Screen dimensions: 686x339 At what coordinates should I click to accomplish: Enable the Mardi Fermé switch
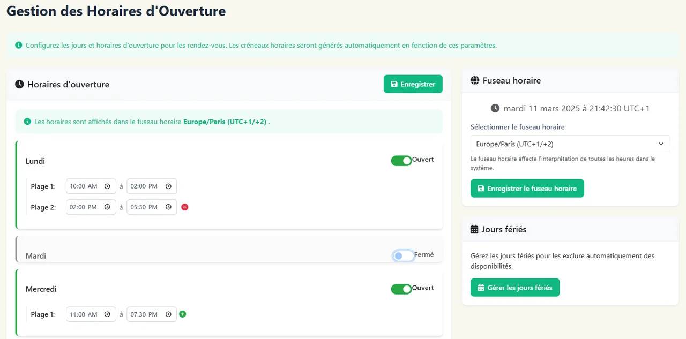pyautogui.click(x=404, y=256)
